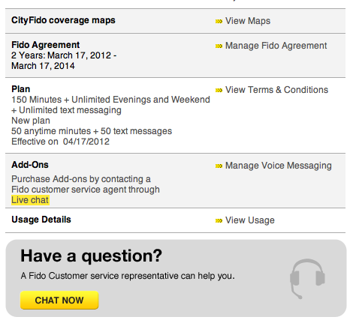The width and height of the screenshot is (350, 323).
Task: Click the Plan section heading
Action: click(21, 89)
